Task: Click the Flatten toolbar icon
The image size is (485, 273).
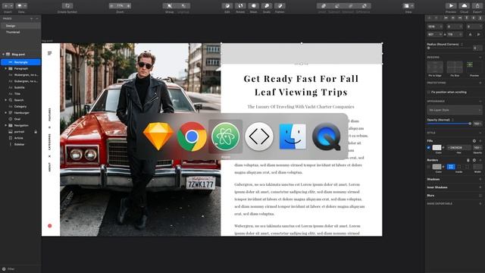Action: pyautogui.click(x=280, y=6)
